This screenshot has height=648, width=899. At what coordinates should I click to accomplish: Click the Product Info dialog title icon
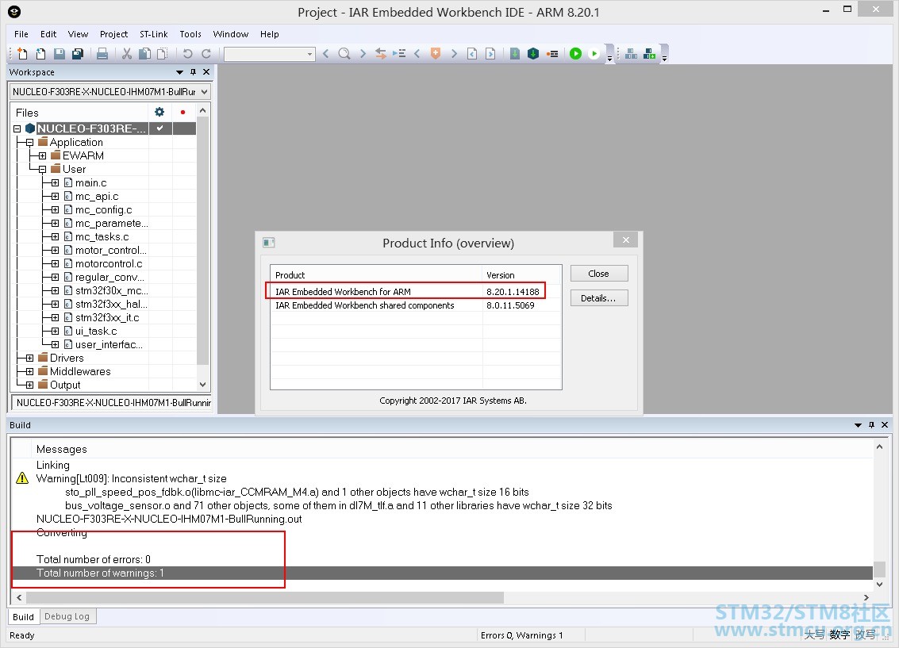269,243
